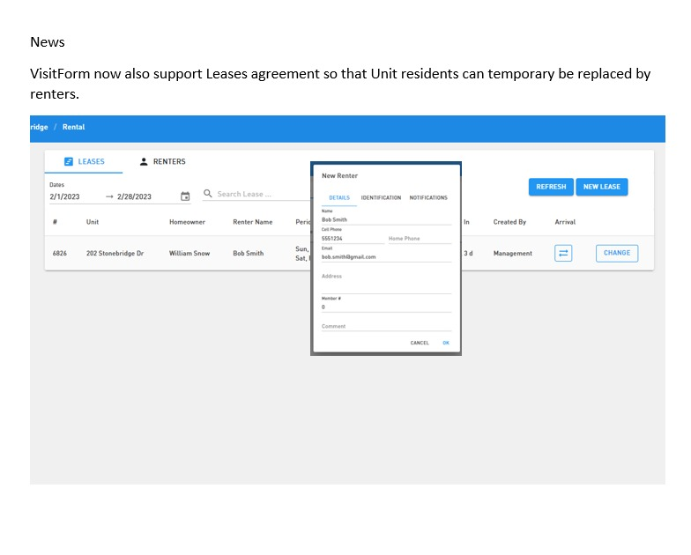691x555 pixels.
Task: Click CANCEL in New Renter dialog
Action: click(420, 343)
